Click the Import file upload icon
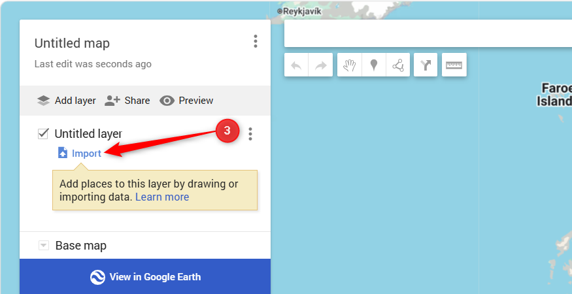The image size is (572, 294). click(63, 153)
